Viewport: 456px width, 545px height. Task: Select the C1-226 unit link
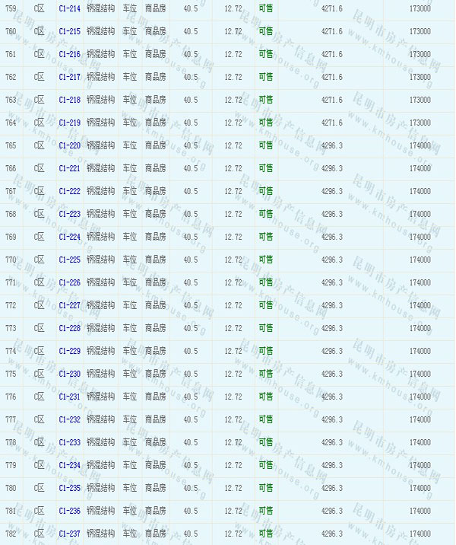click(x=69, y=282)
